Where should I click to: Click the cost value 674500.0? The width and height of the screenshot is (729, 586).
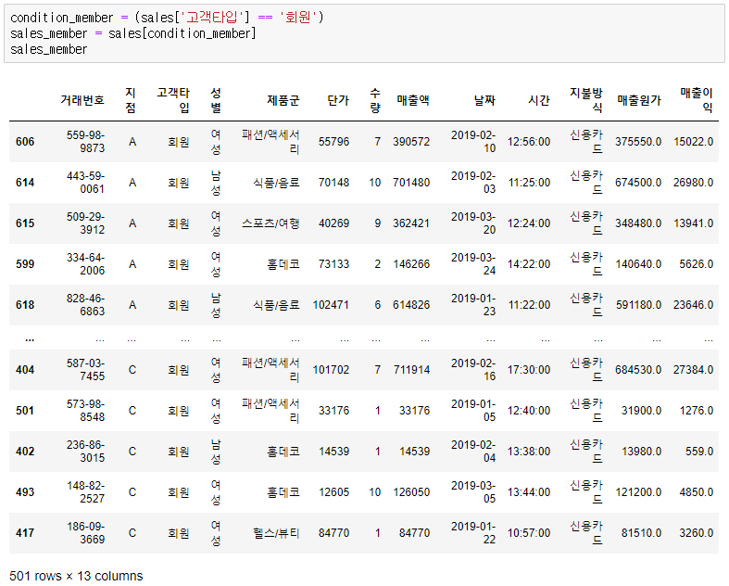pos(638,183)
